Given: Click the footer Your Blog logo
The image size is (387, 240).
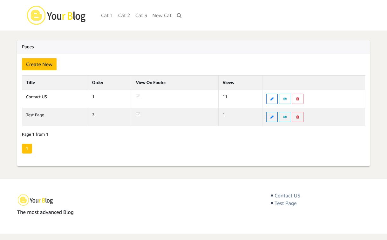Looking at the screenshot, I should click(x=35, y=200).
